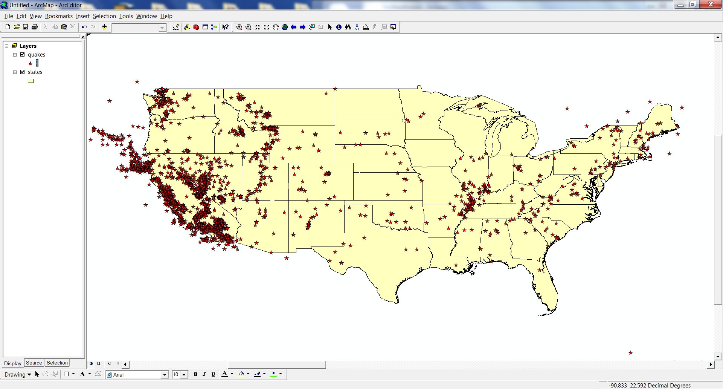
Task: Switch to the Selection tab
Action: coord(57,363)
